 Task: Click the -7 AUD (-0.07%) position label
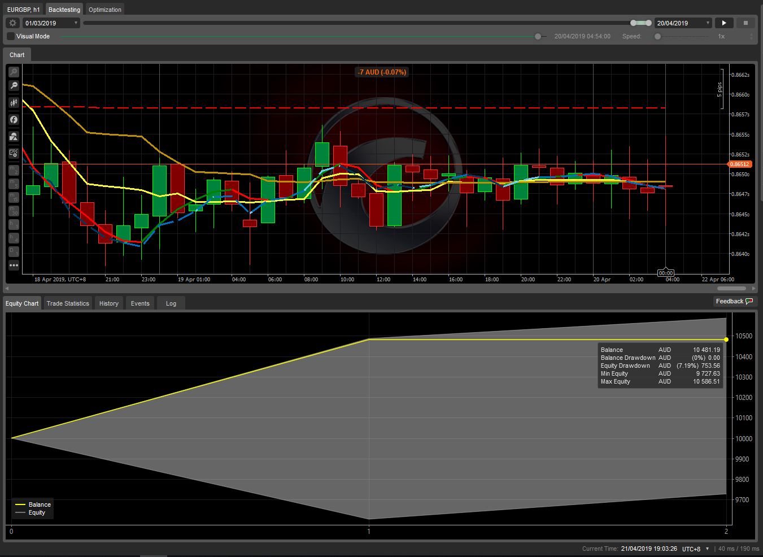point(382,72)
